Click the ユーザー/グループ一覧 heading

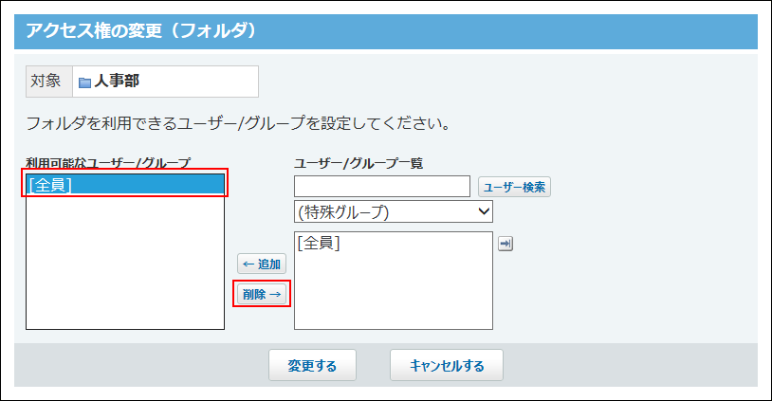(358, 163)
